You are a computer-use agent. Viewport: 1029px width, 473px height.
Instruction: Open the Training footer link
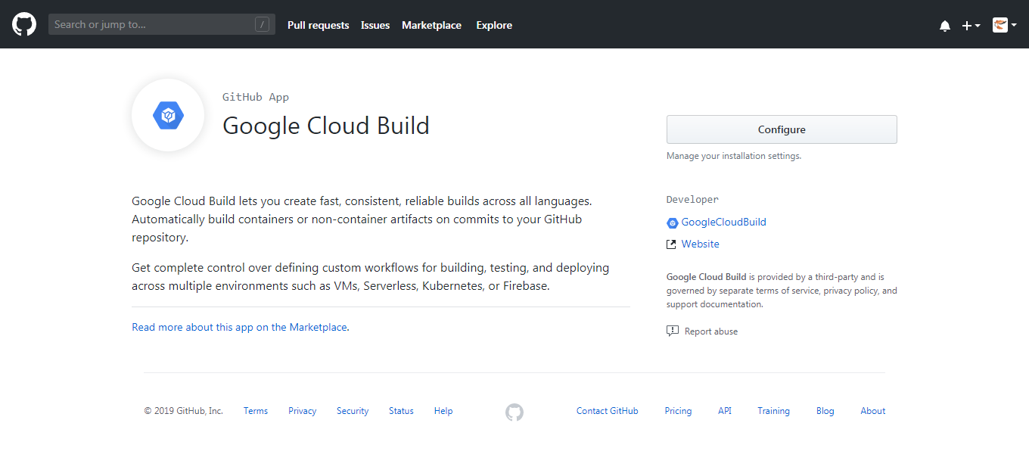pos(773,411)
